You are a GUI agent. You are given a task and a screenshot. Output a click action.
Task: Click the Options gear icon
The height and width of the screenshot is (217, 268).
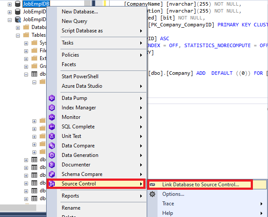coord(152,194)
